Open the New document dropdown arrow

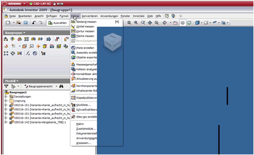[x=14, y=23]
